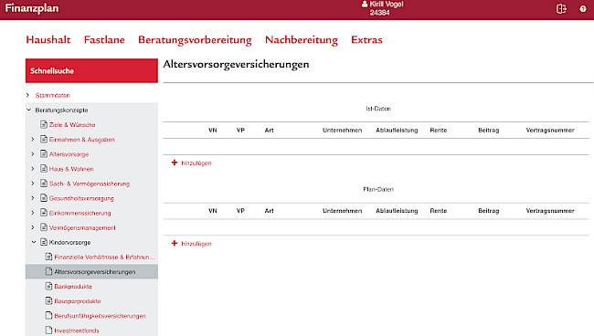Click the Ziele & Wünsche document icon
Screen dimensions: 594x336
[x=44, y=124]
